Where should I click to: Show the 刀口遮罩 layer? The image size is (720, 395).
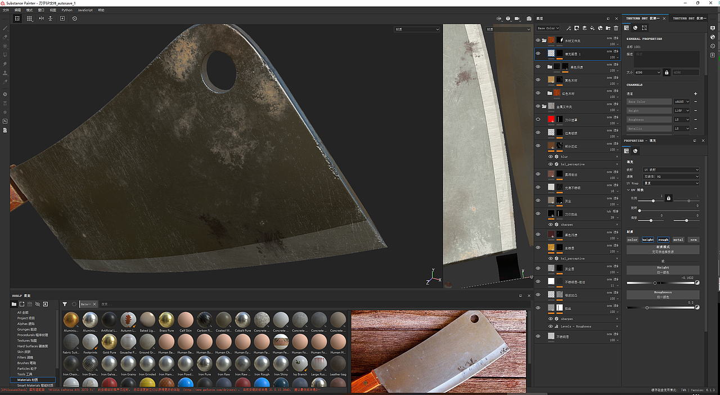point(538,119)
